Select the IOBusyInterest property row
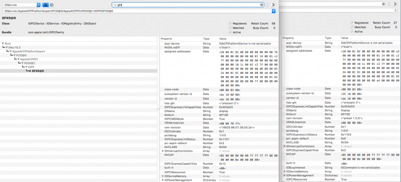This screenshot has height=182, width=401. 341,168
